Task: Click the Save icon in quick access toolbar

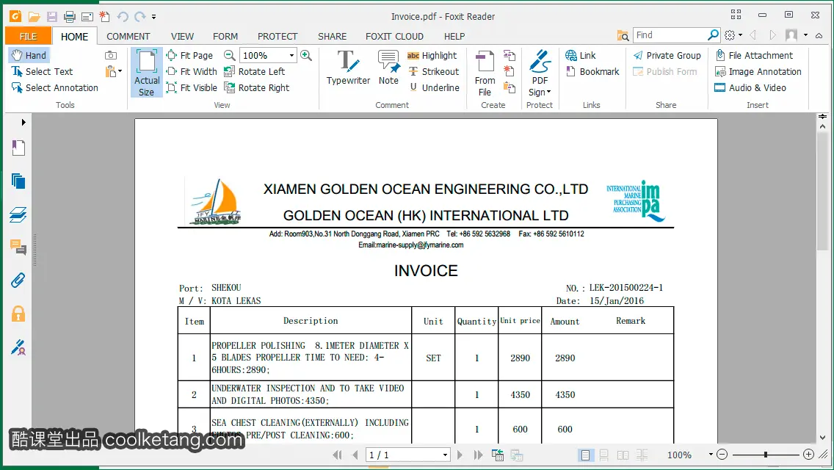Action: 51,16
